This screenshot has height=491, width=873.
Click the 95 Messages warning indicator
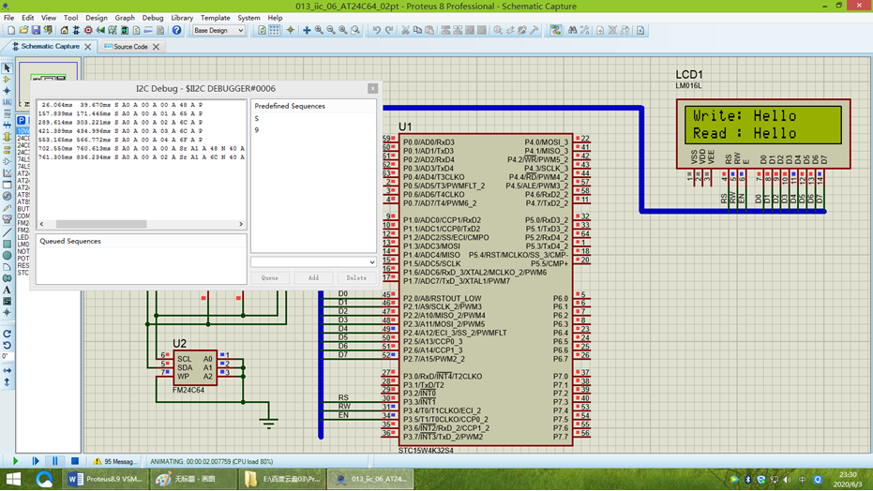pos(114,461)
